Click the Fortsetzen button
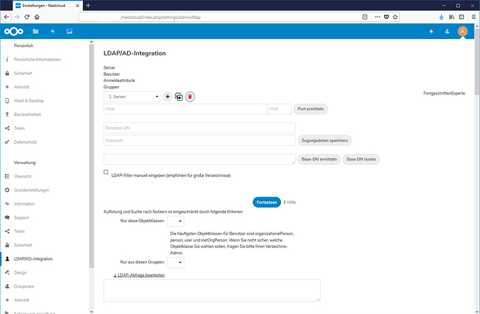The height and width of the screenshot is (314, 480). [266, 201]
